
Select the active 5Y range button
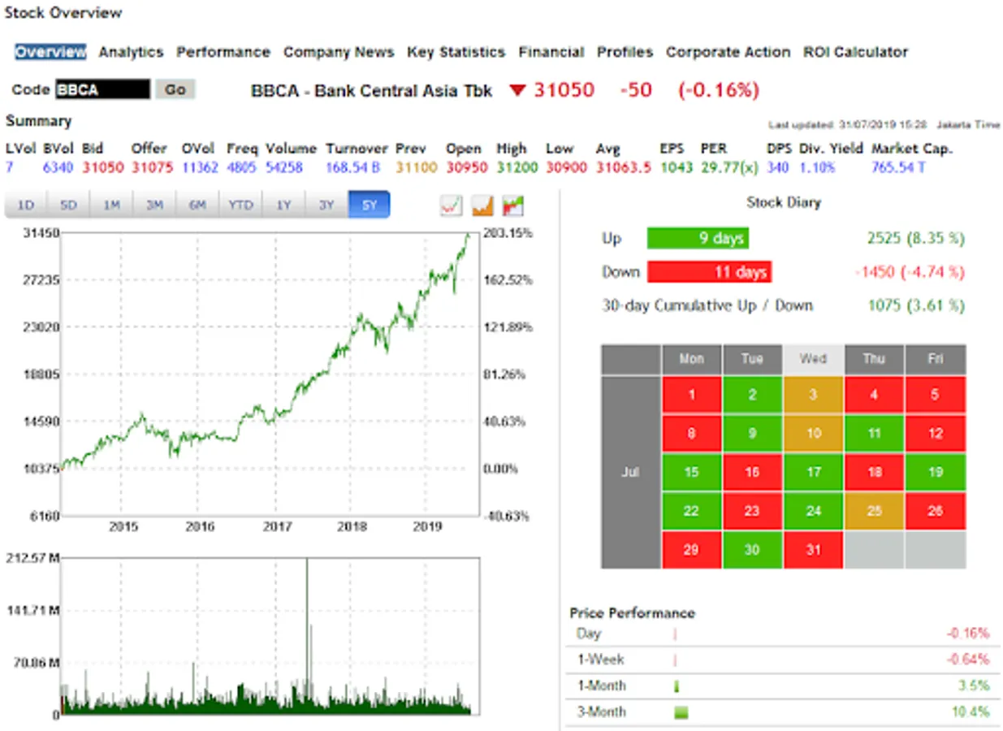coord(370,205)
